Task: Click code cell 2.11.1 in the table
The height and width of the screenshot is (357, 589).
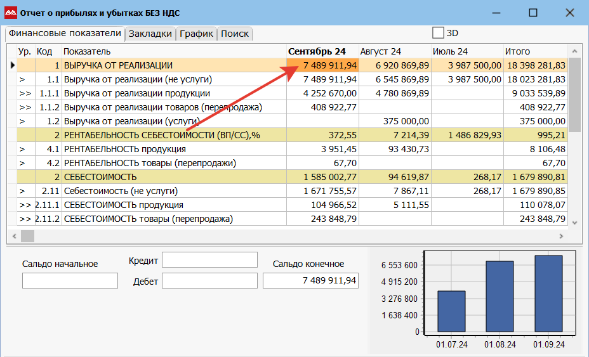Action: pyautogui.click(x=48, y=205)
